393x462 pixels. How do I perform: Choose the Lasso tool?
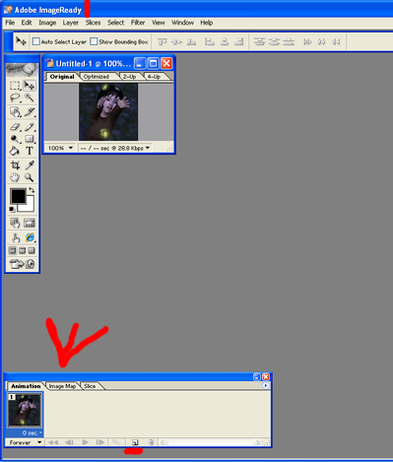click(15, 98)
